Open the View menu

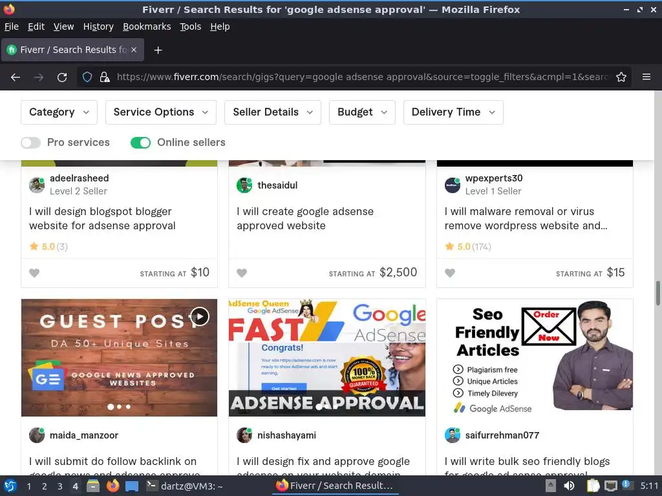pyautogui.click(x=64, y=26)
